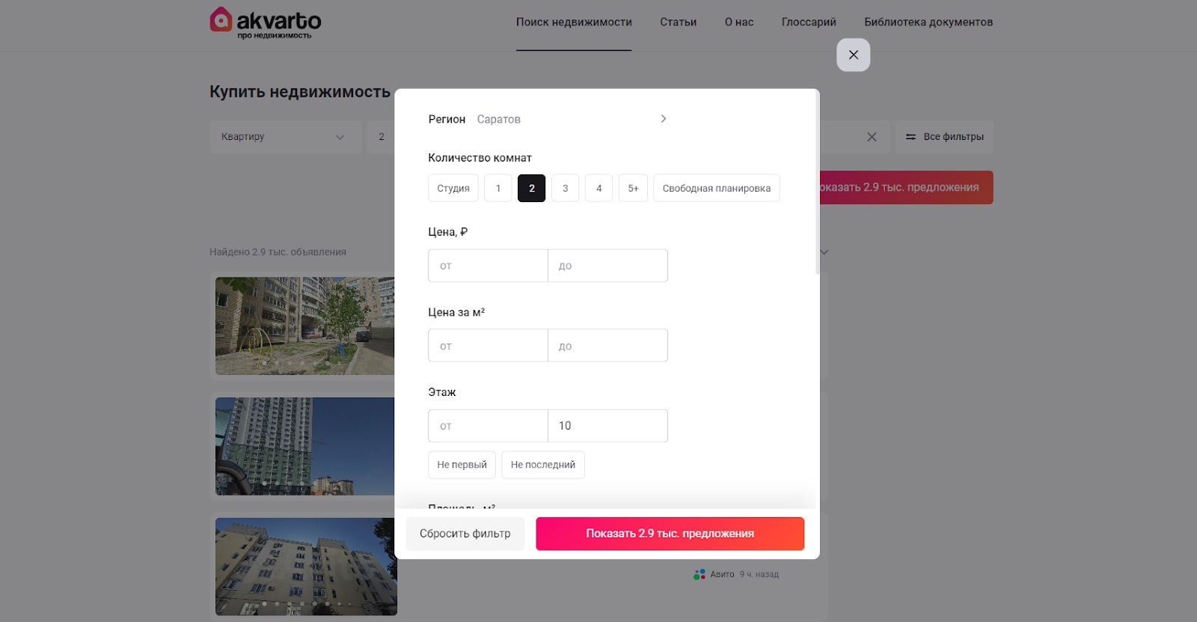The image size is (1197, 622).
Task: Select 1 room option
Action: 498,188
